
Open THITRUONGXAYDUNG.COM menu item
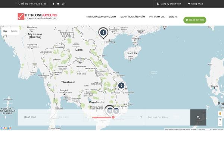point(101,17)
